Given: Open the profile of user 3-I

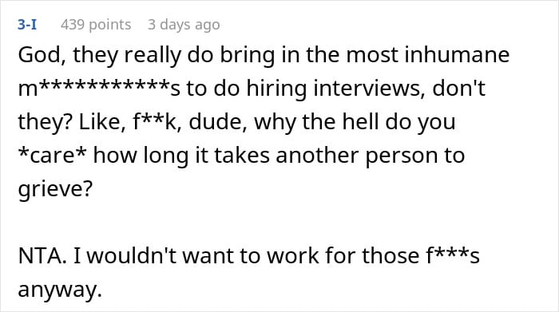Looking at the screenshot, I should tap(27, 25).
